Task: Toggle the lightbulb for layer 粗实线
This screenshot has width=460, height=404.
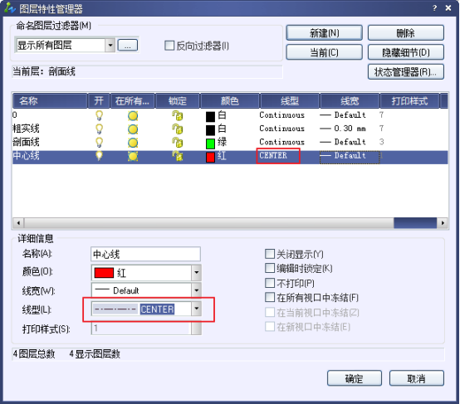Action: tap(99, 129)
